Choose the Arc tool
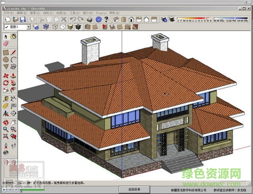The image size is (253, 194). pyautogui.click(x=13, y=60)
